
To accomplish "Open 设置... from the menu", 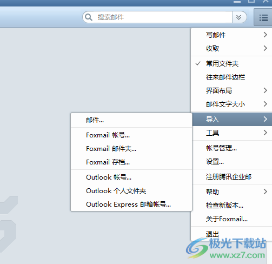I will (x=232, y=161).
